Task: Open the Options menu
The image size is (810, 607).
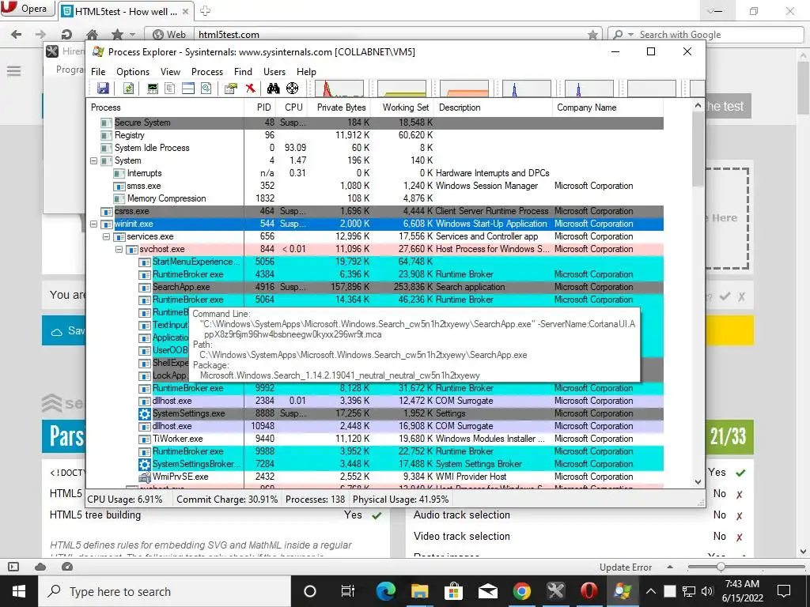Action: tap(133, 72)
